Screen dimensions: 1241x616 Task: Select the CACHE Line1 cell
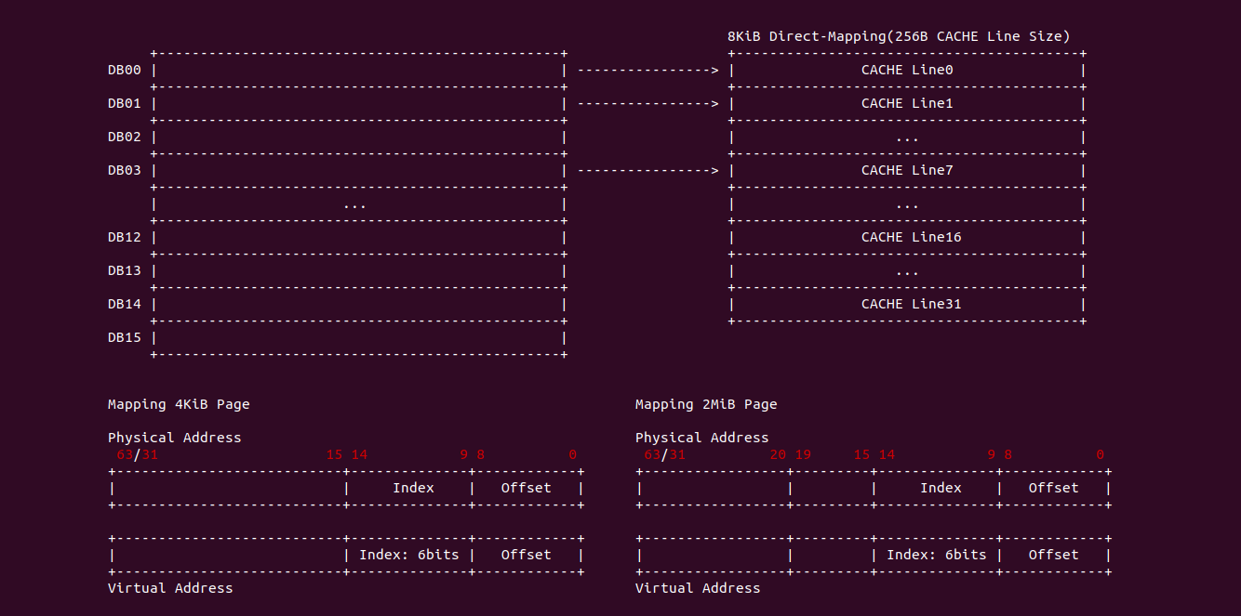point(906,103)
